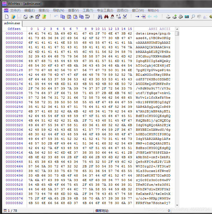Image resolution: width=212 pixels, height=214 pixels.
Task: Click the ANSI ASCII column header
Action: (159, 29)
